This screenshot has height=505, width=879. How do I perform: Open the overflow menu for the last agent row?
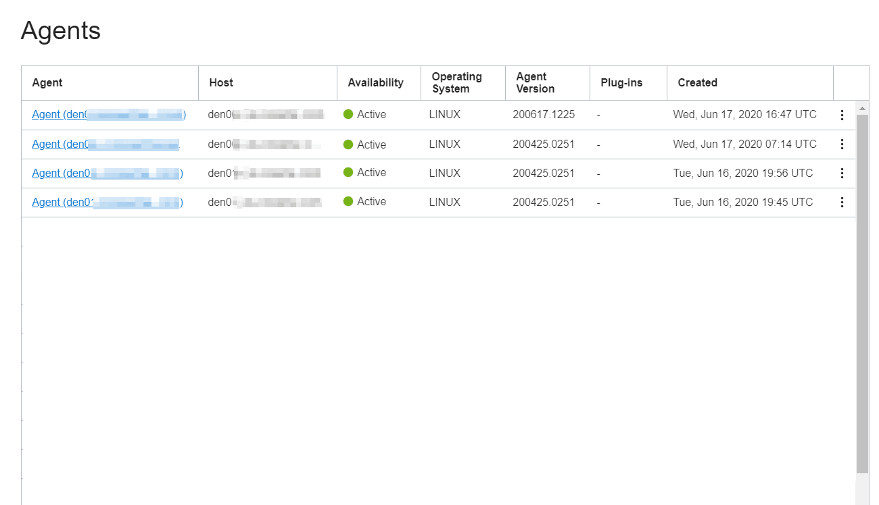(x=842, y=202)
